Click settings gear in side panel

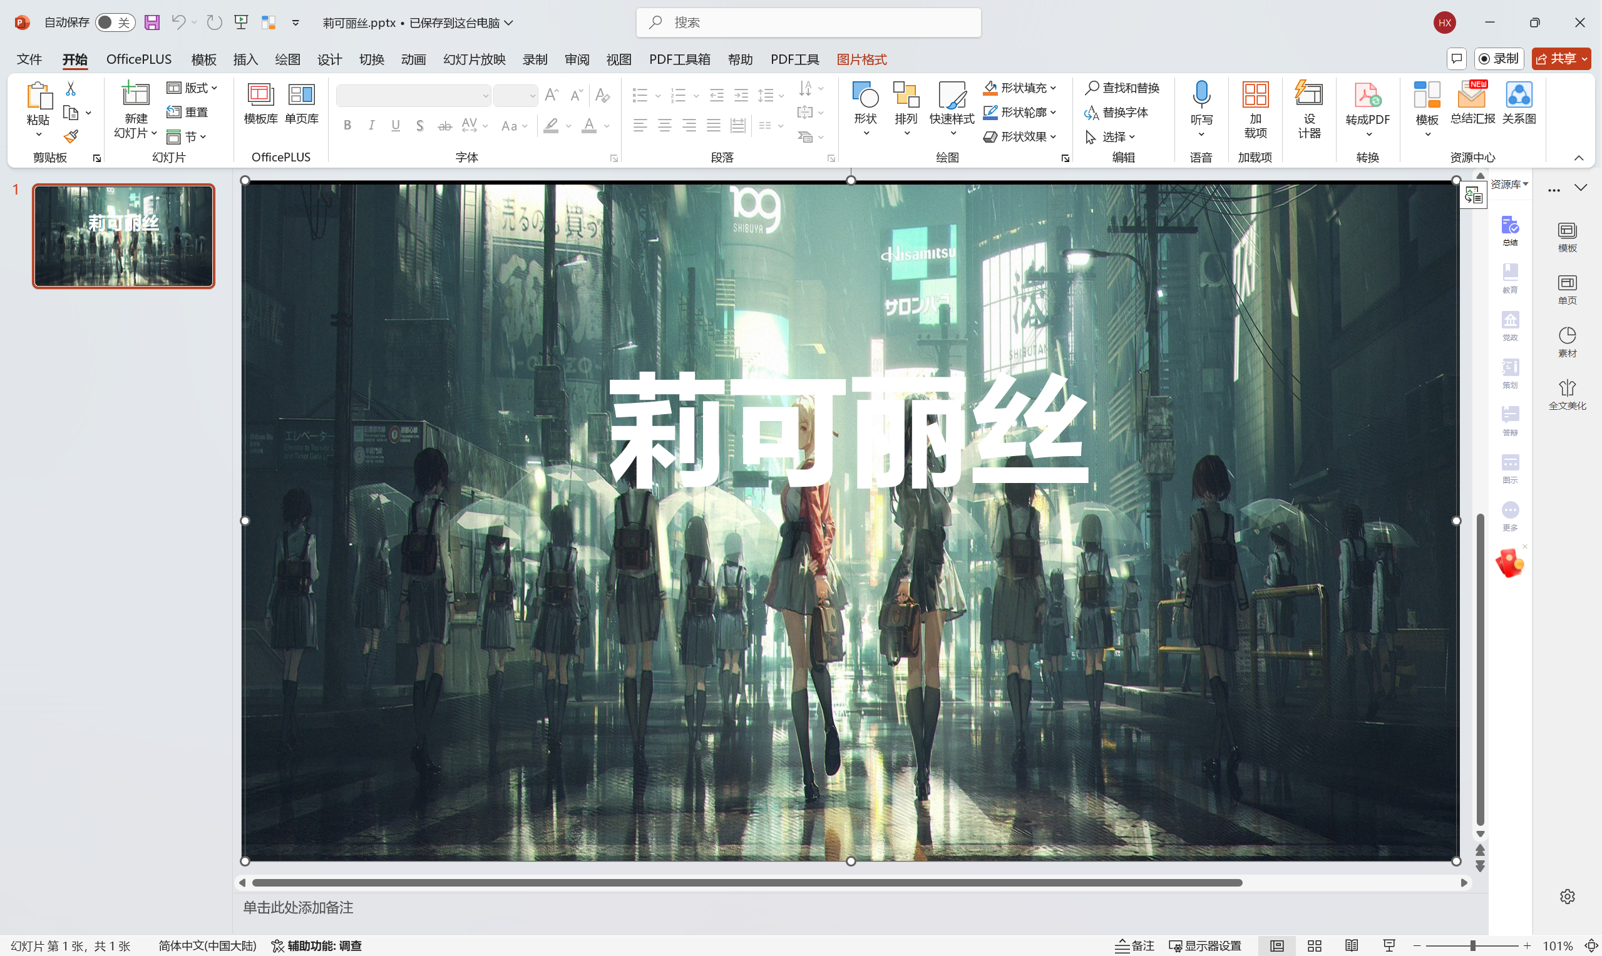pos(1567,896)
